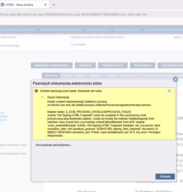Click Kurti užduotį button
Viewport: 183px width, 192px height.
(143, 65)
